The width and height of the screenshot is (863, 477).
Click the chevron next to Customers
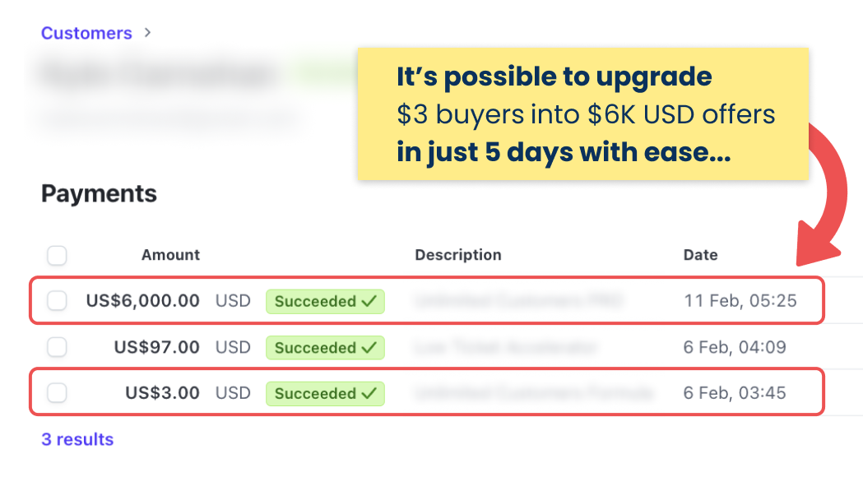pos(147,33)
